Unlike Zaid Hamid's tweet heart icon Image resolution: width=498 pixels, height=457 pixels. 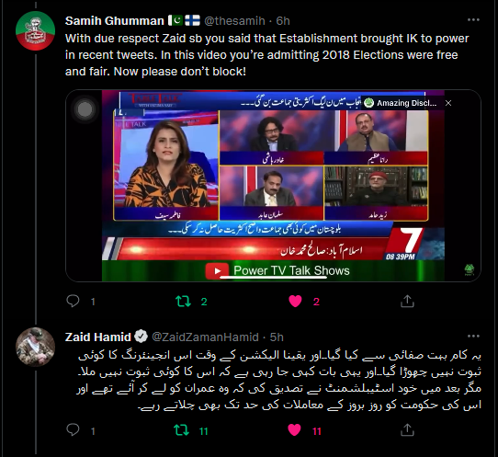(294, 430)
